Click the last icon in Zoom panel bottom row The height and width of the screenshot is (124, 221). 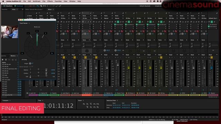coord(98,107)
